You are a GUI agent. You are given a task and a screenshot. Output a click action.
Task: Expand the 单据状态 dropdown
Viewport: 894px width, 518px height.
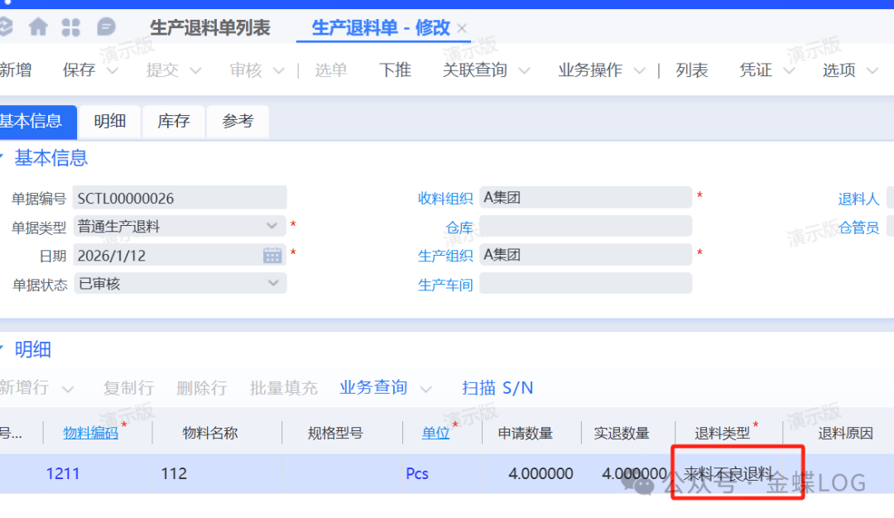(272, 283)
